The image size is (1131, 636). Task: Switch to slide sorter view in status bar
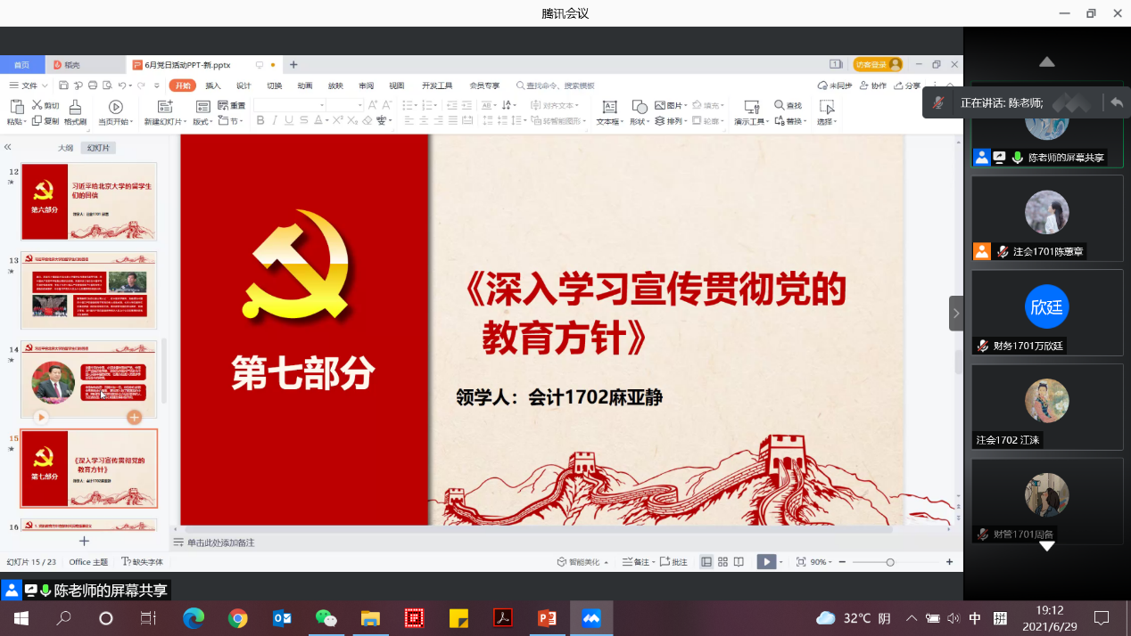pyautogui.click(x=722, y=562)
